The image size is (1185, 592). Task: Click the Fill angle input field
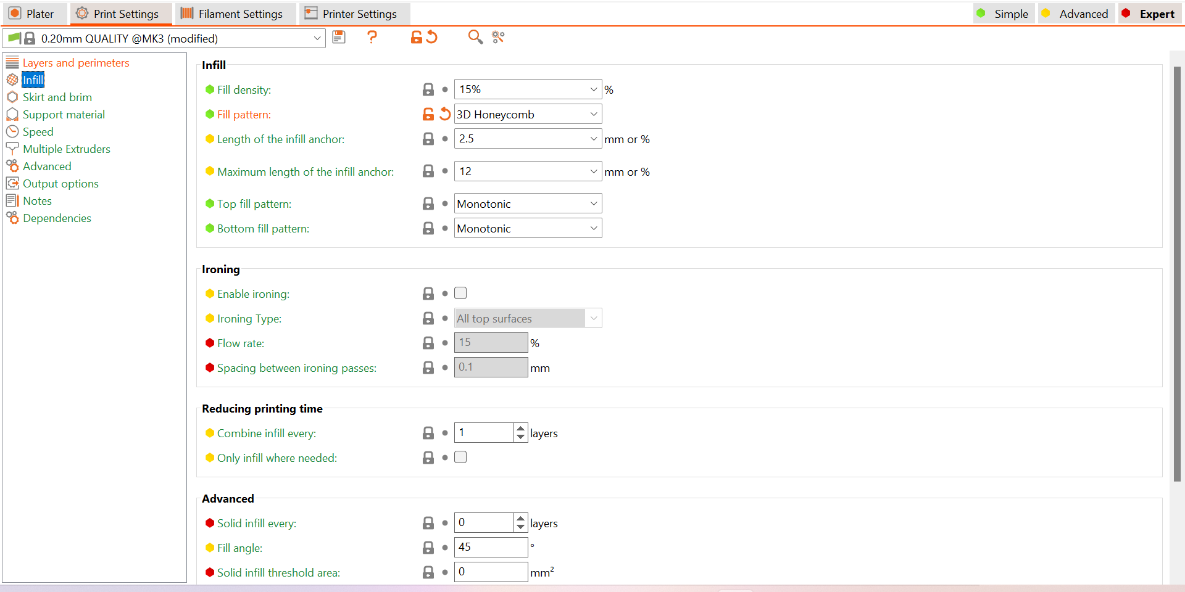pyautogui.click(x=491, y=547)
